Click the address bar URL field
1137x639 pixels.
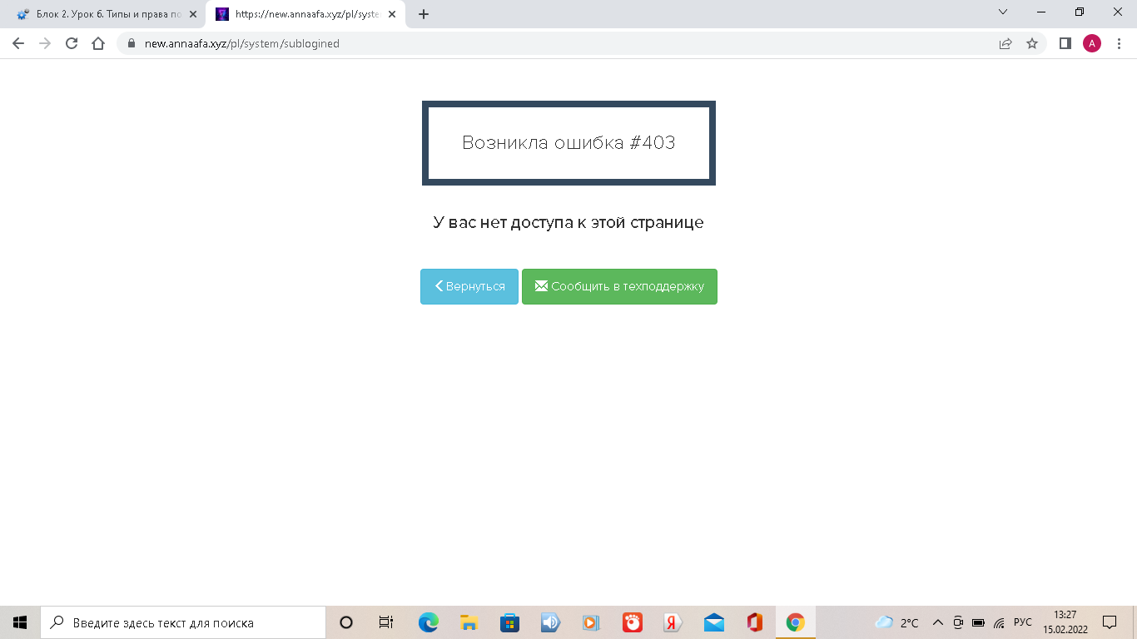coord(499,43)
